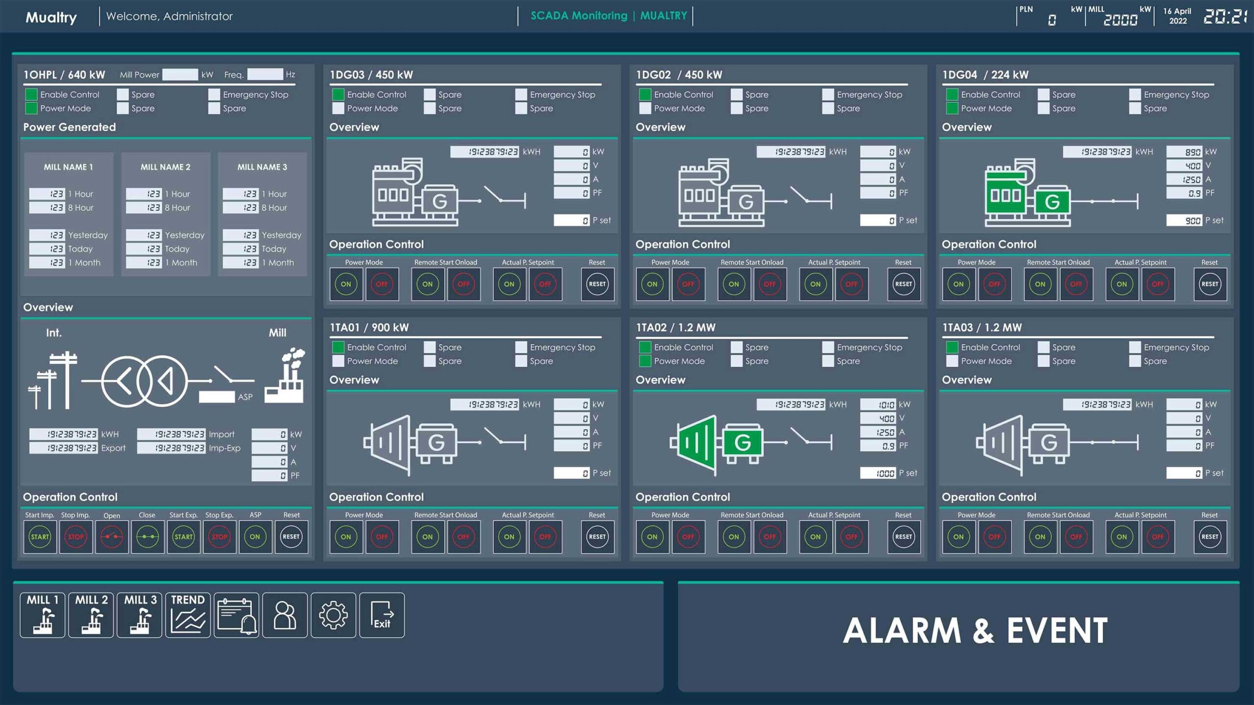Open the MILL 1 screen
This screenshot has width=1254, height=705.
click(42, 614)
